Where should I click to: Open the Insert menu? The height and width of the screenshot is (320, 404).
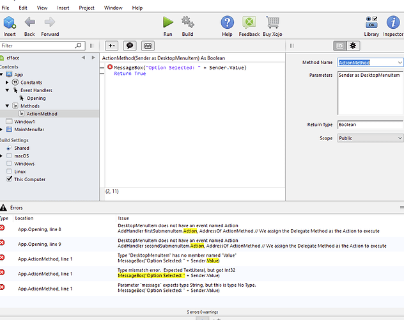(63, 8)
